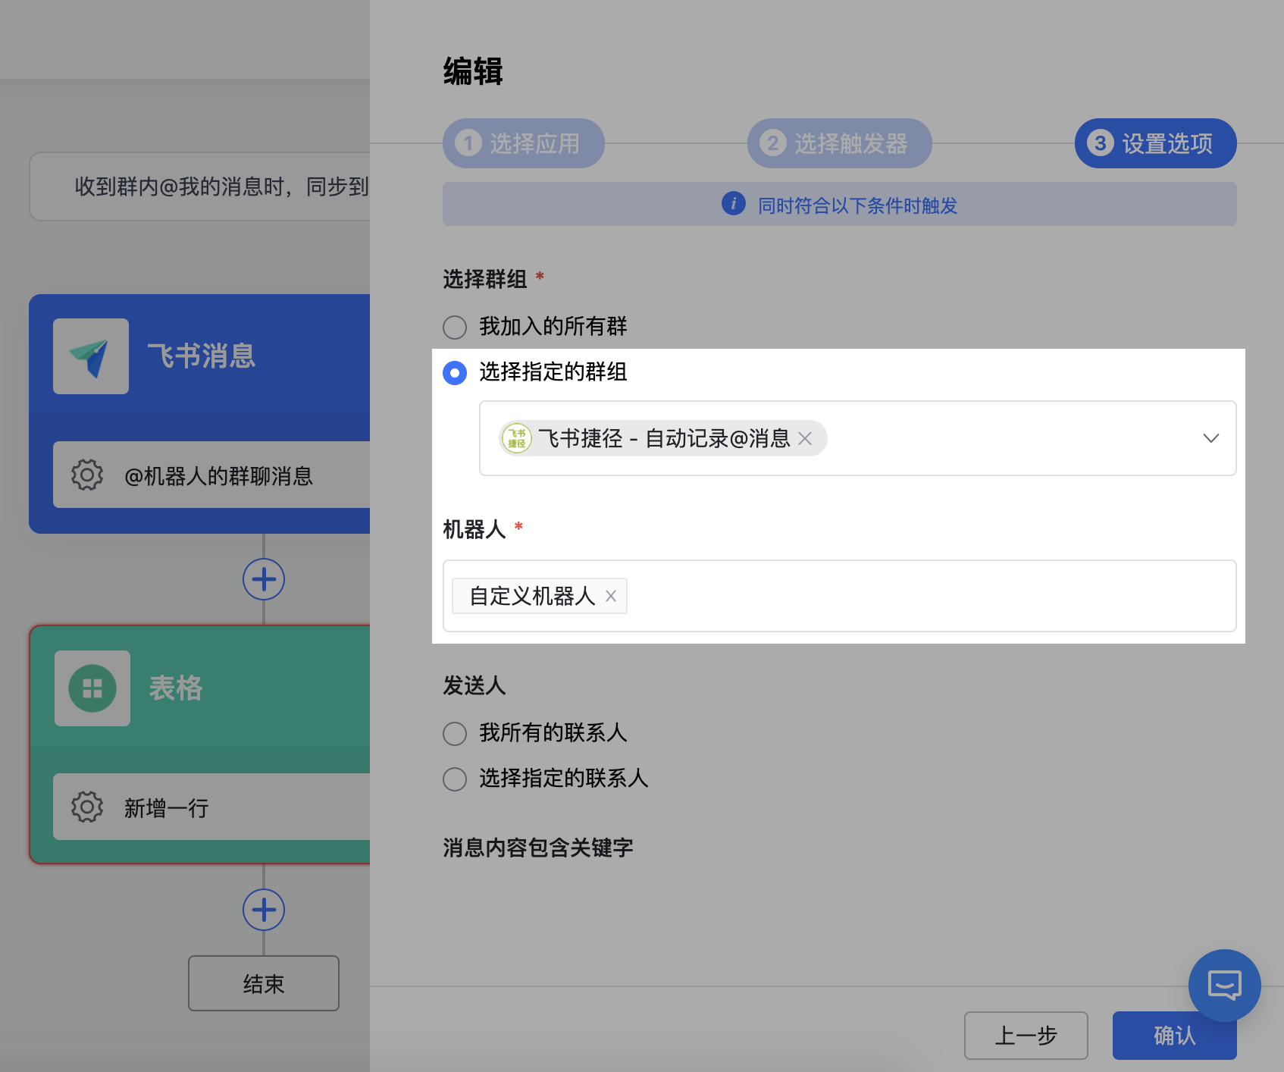Click the 表格 card title
The height and width of the screenshot is (1072, 1284).
pyautogui.click(x=176, y=688)
